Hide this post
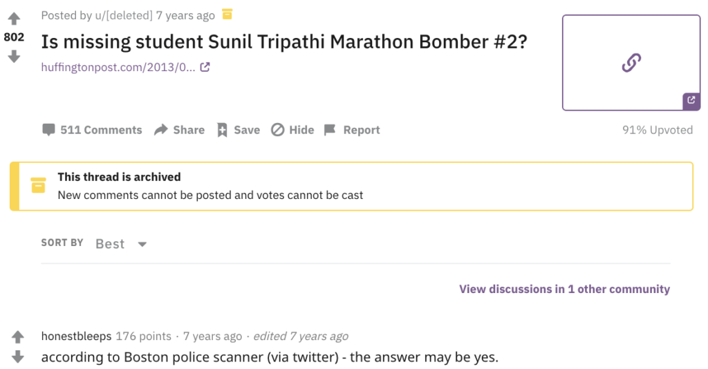 [292, 130]
